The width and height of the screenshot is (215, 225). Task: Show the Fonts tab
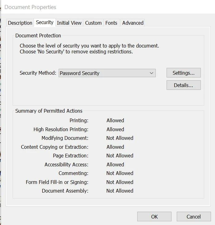111,23
